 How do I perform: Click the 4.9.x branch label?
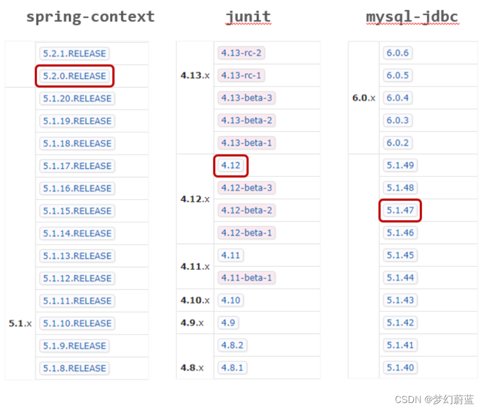pos(192,323)
